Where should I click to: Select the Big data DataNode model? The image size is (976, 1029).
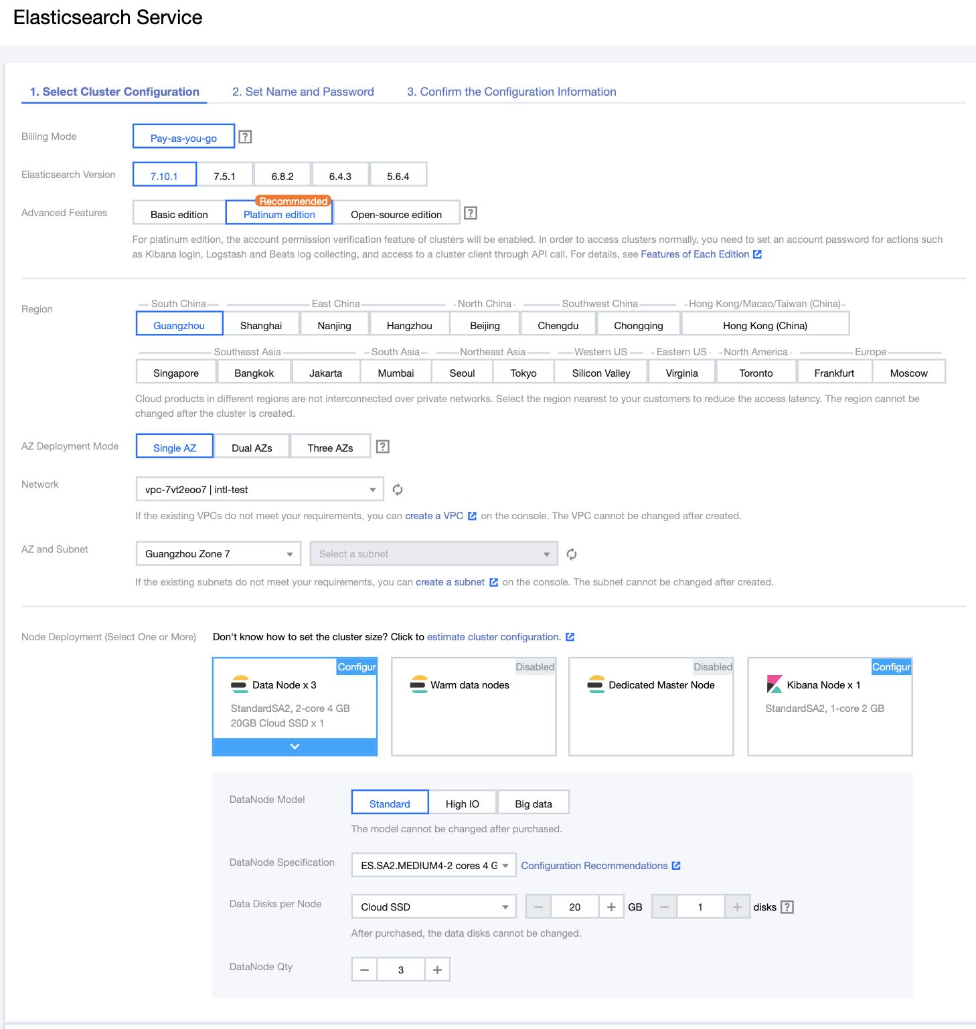point(534,802)
